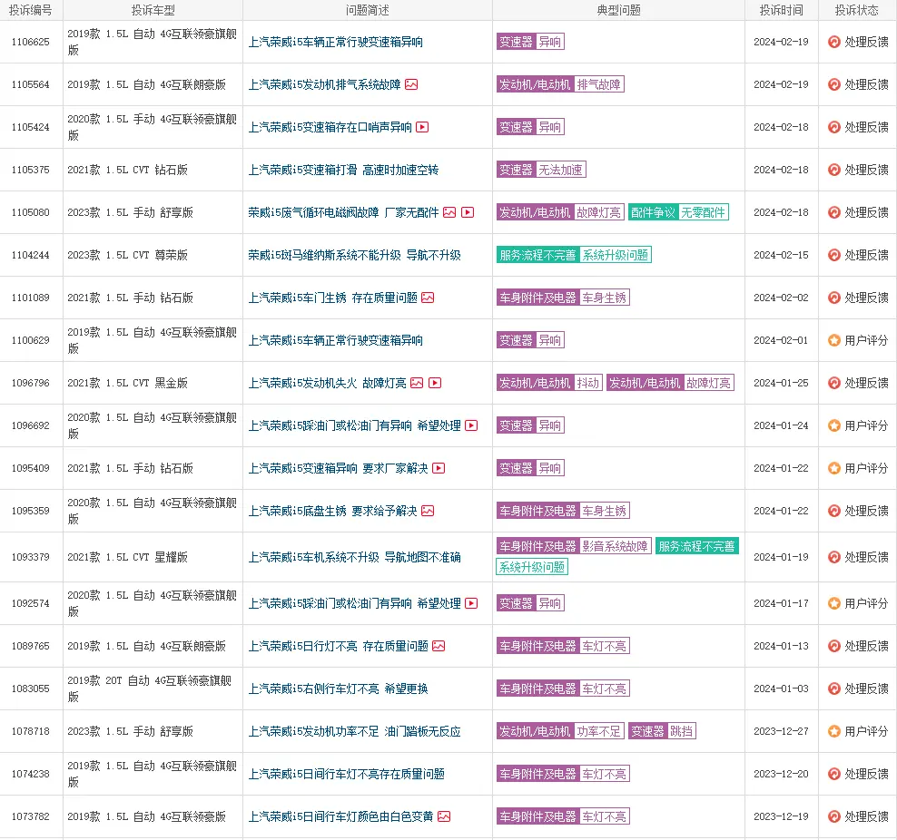Image resolution: width=897 pixels, height=840 pixels.
Task: Click red feedback status icon for 1093379
Action: tap(834, 557)
